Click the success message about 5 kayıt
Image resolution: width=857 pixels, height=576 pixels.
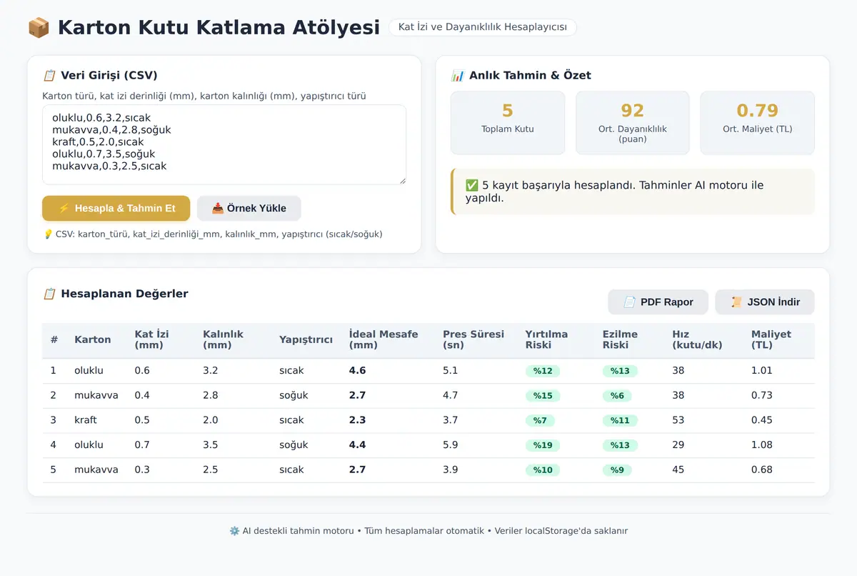pos(633,192)
